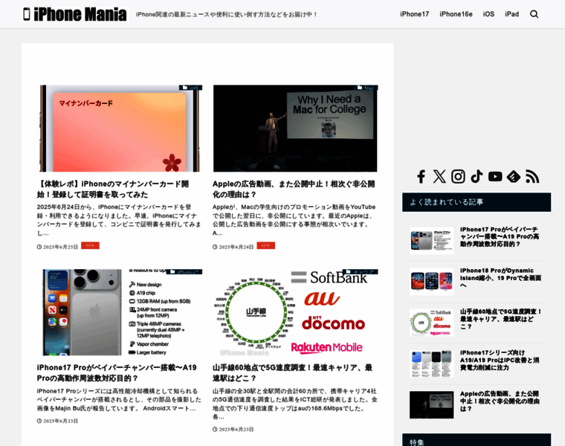The width and height of the screenshot is (565, 446).
Task: Click excerpt starting Appleが、Macの学生向け
Action: (294, 220)
